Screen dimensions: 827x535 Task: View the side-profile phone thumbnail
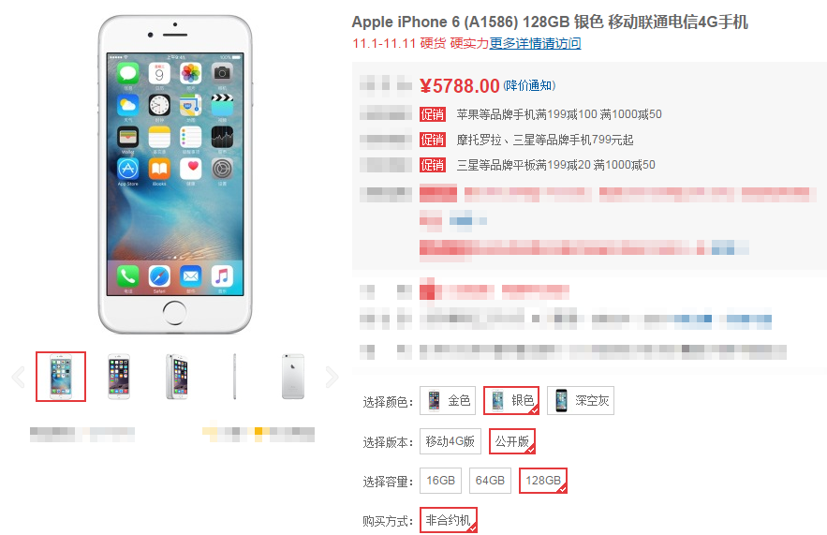click(235, 377)
